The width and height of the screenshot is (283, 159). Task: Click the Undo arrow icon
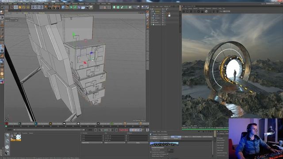tap(3, 7)
